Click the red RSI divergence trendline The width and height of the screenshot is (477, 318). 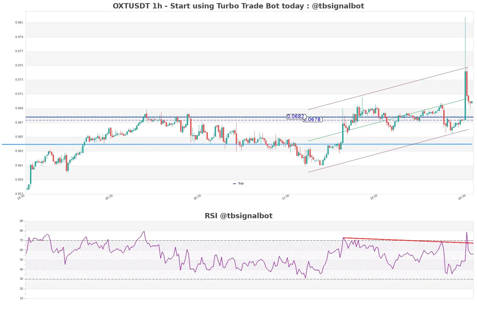point(408,240)
